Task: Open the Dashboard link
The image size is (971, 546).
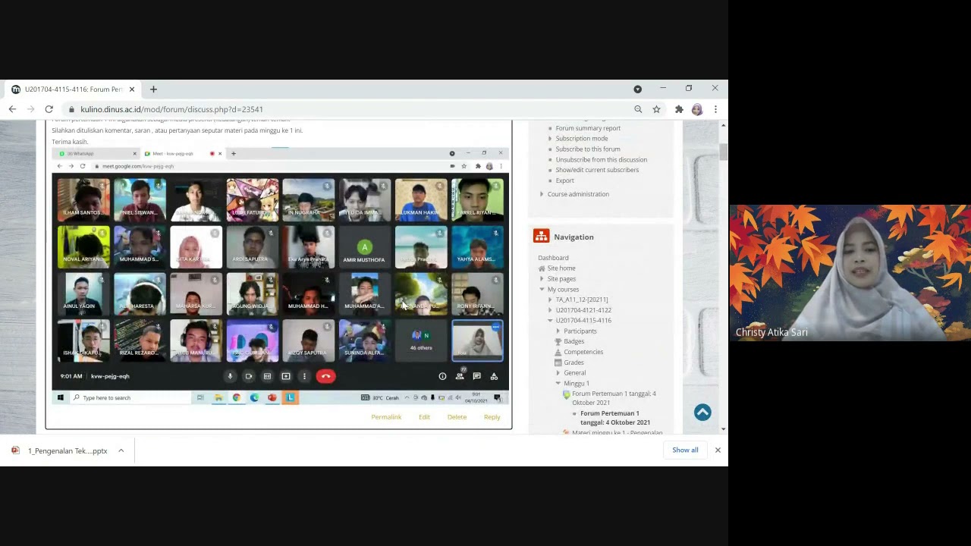Action: 553,258
